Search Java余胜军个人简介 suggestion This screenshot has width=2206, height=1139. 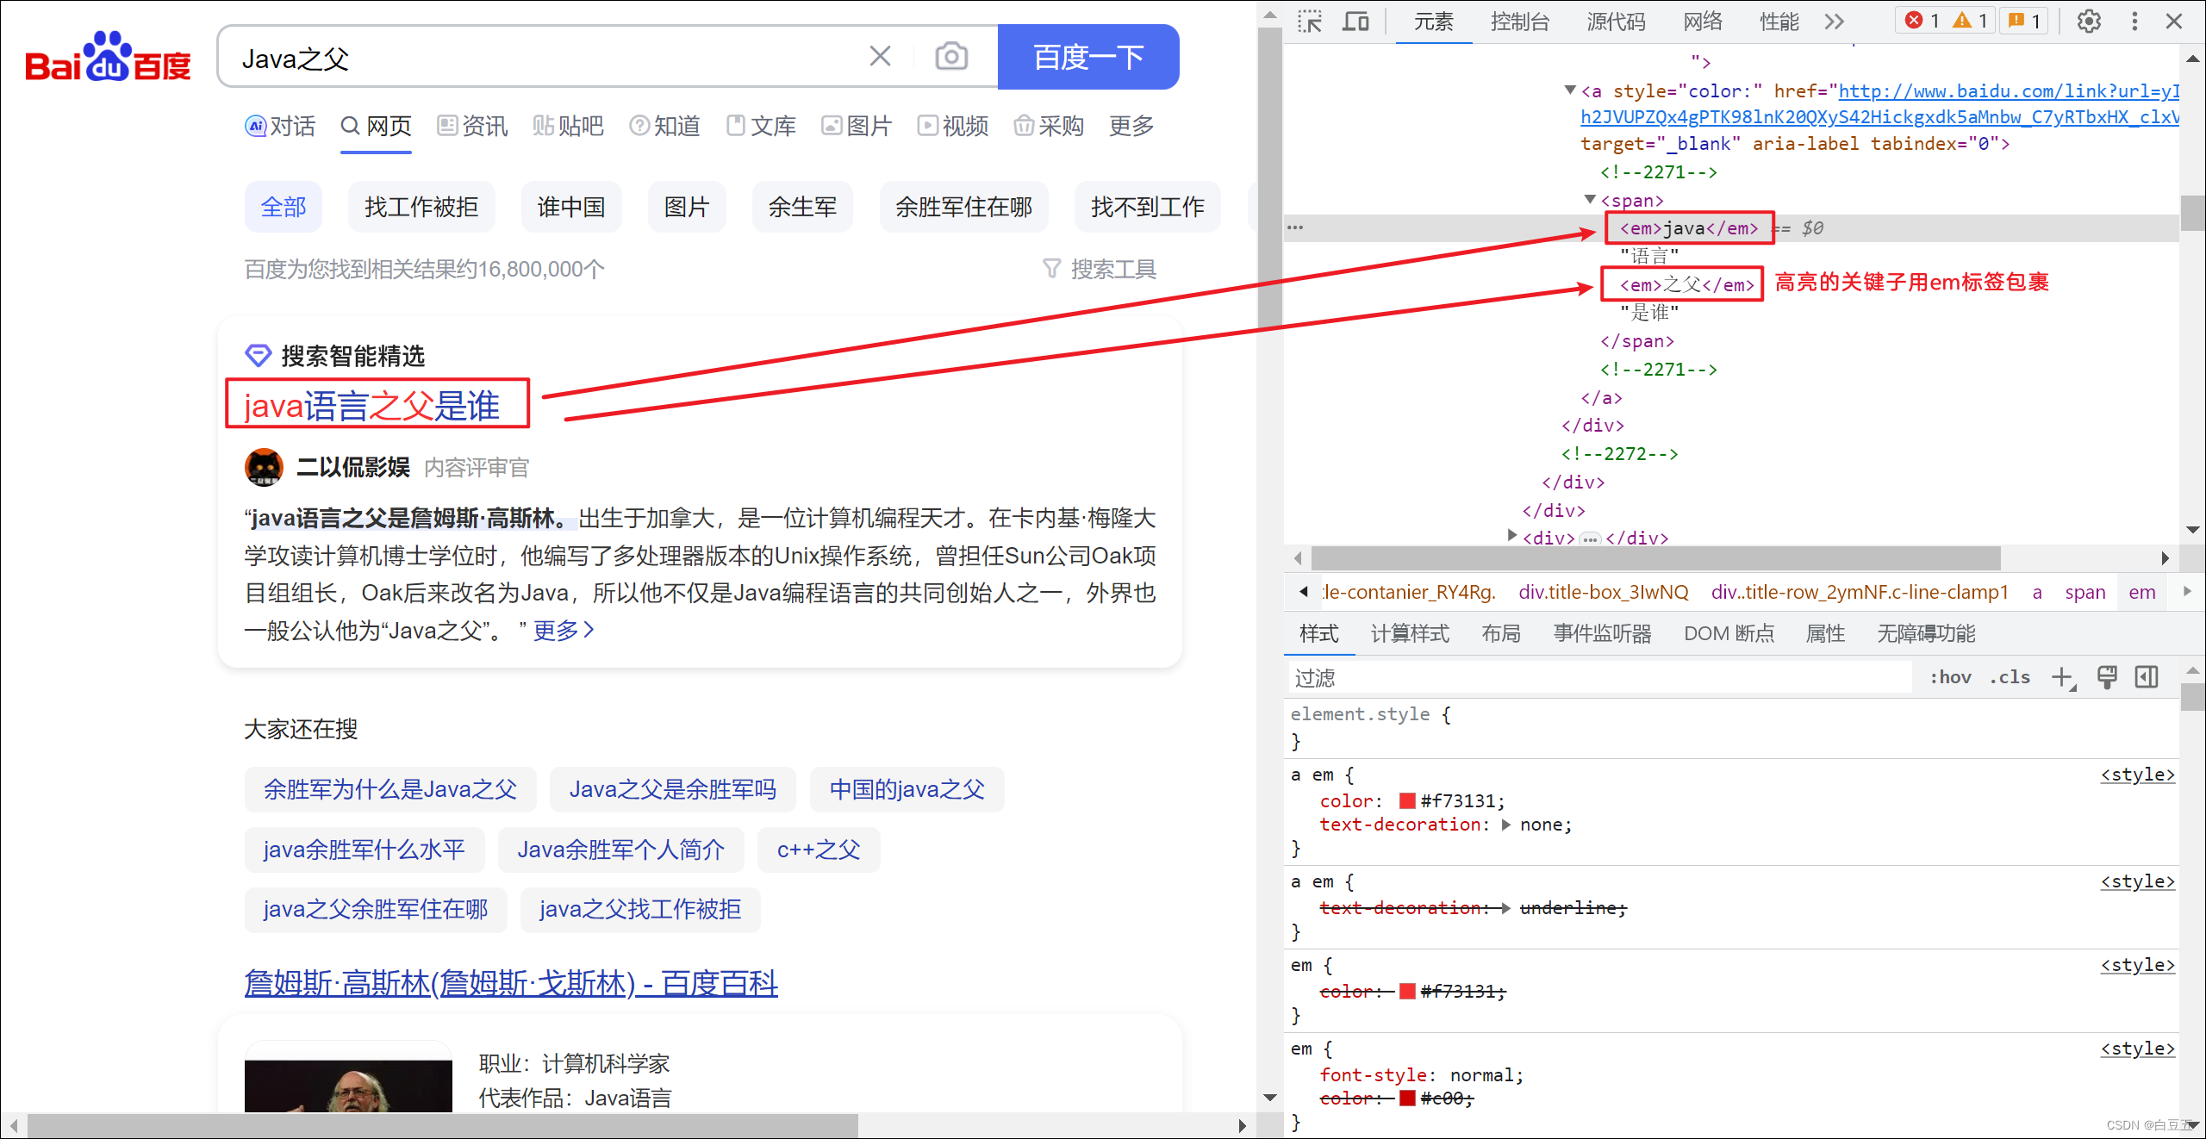coord(621,850)
